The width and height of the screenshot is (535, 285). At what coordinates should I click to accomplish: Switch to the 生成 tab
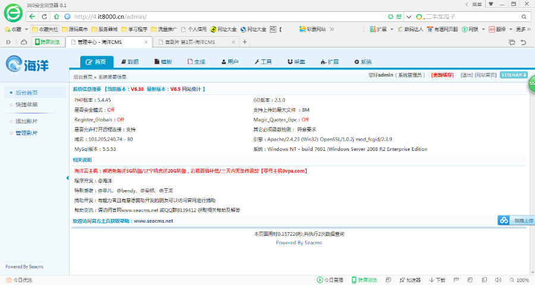[197, 62]
